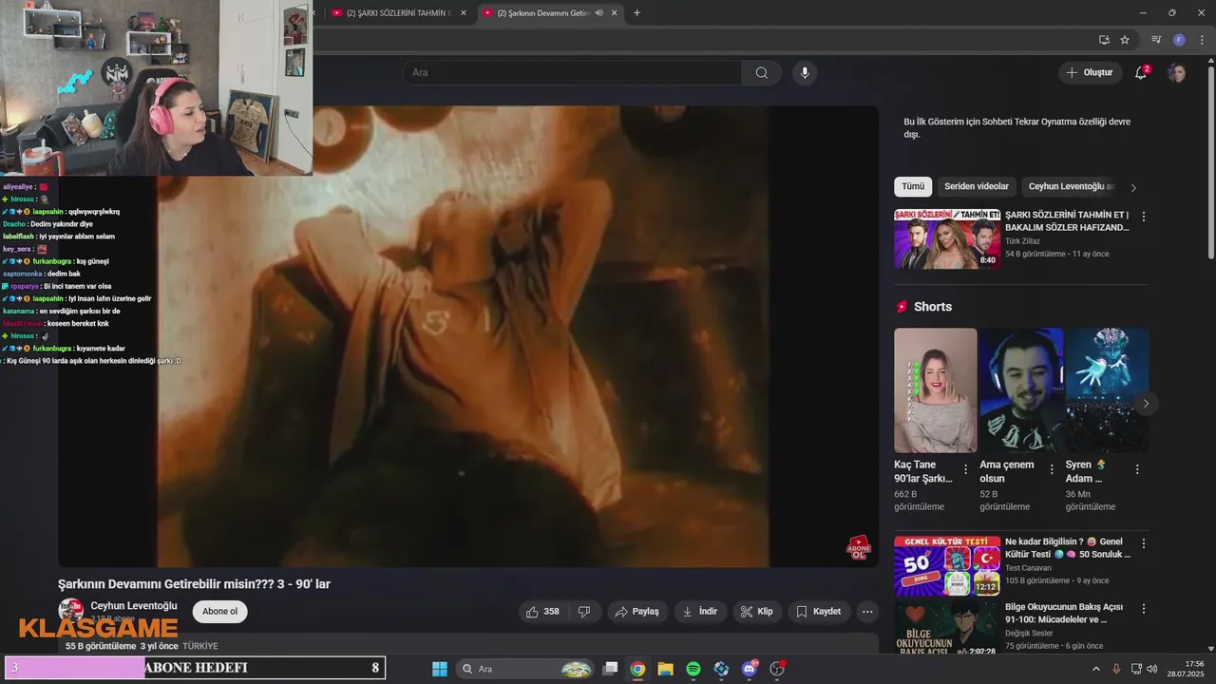Viewport: 1216px width, 684px height.
Task: Click the Türk Zillaz channel name
Action: pyautogui.click(x=1022, y=241)
